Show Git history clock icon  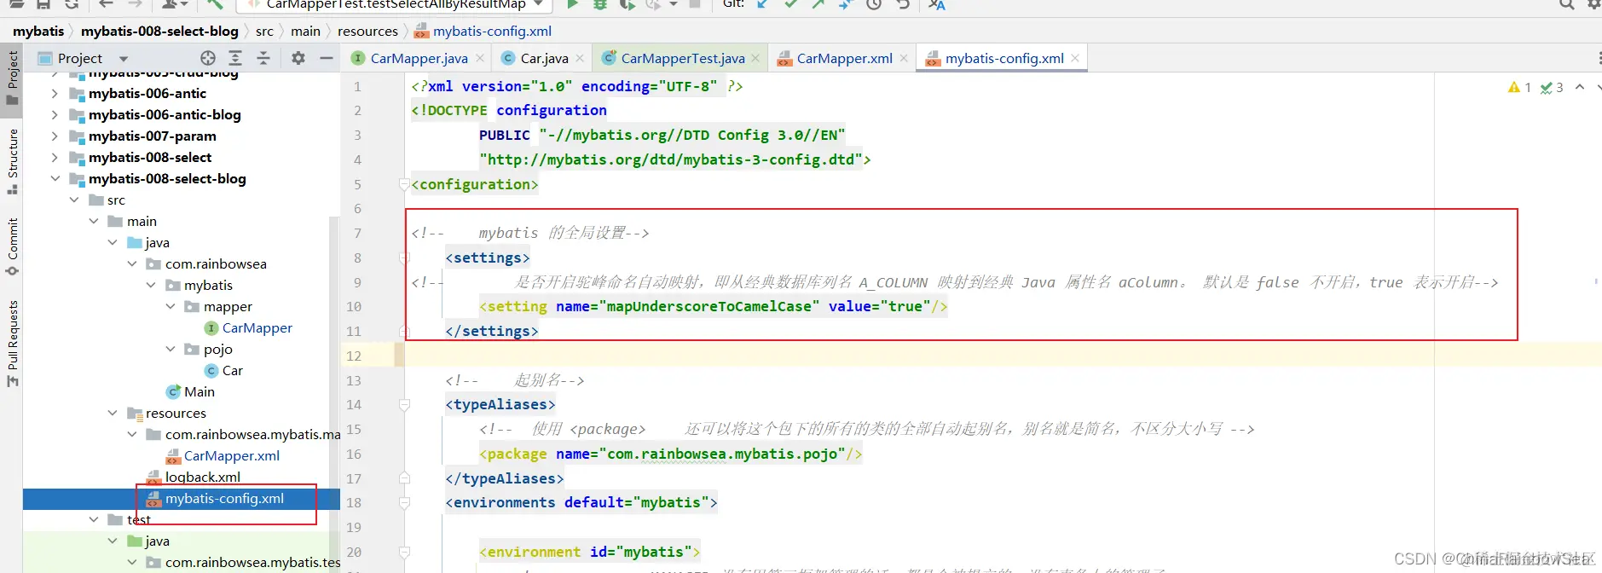[874, 4]
